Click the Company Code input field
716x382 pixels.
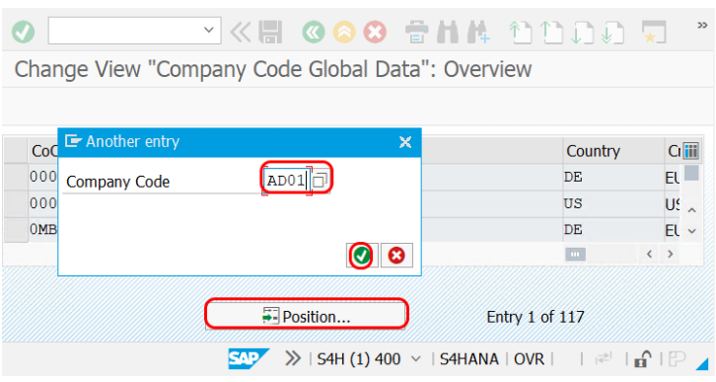point(287,181)
